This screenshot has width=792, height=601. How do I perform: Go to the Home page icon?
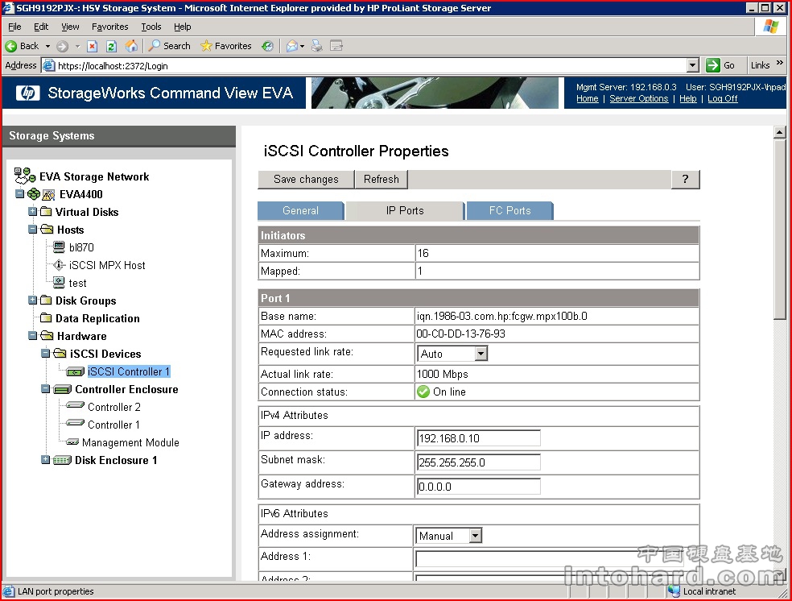click(x=131, y=46)
